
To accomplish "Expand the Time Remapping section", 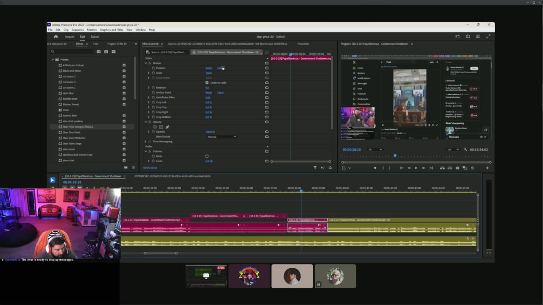I will pos(146,141).
